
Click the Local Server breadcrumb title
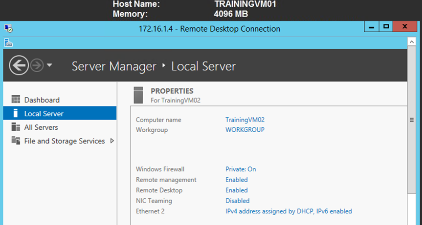click(x=203, y=66)
